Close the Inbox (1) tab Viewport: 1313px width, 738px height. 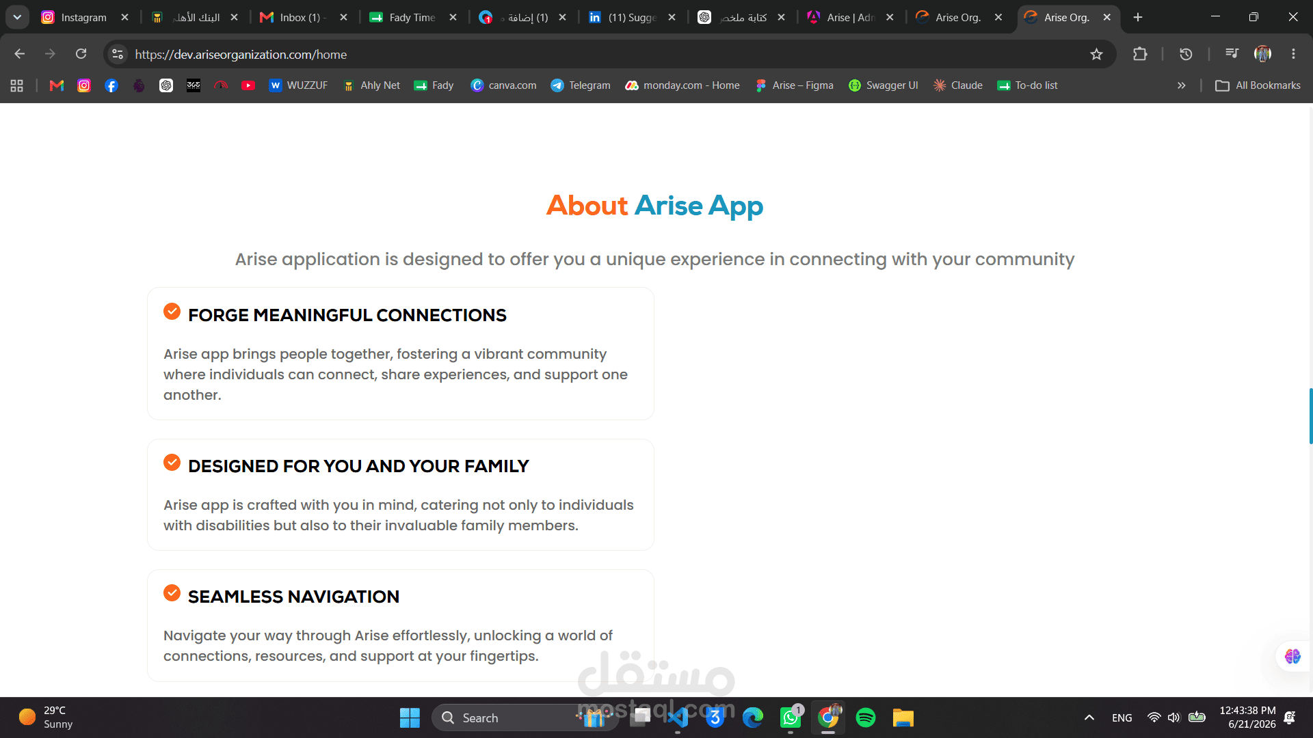coord(343,17)
